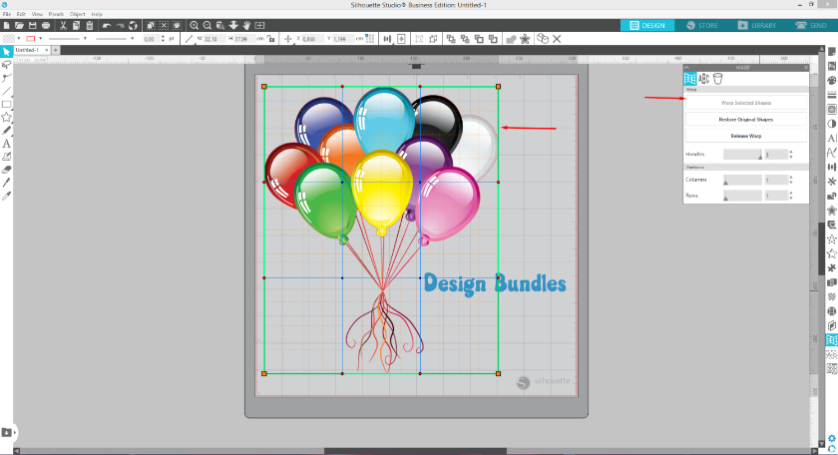The width and height of the screenshot is (838, 455).
Task: Click the Zoom In magnifier icon
Action: 194,25
